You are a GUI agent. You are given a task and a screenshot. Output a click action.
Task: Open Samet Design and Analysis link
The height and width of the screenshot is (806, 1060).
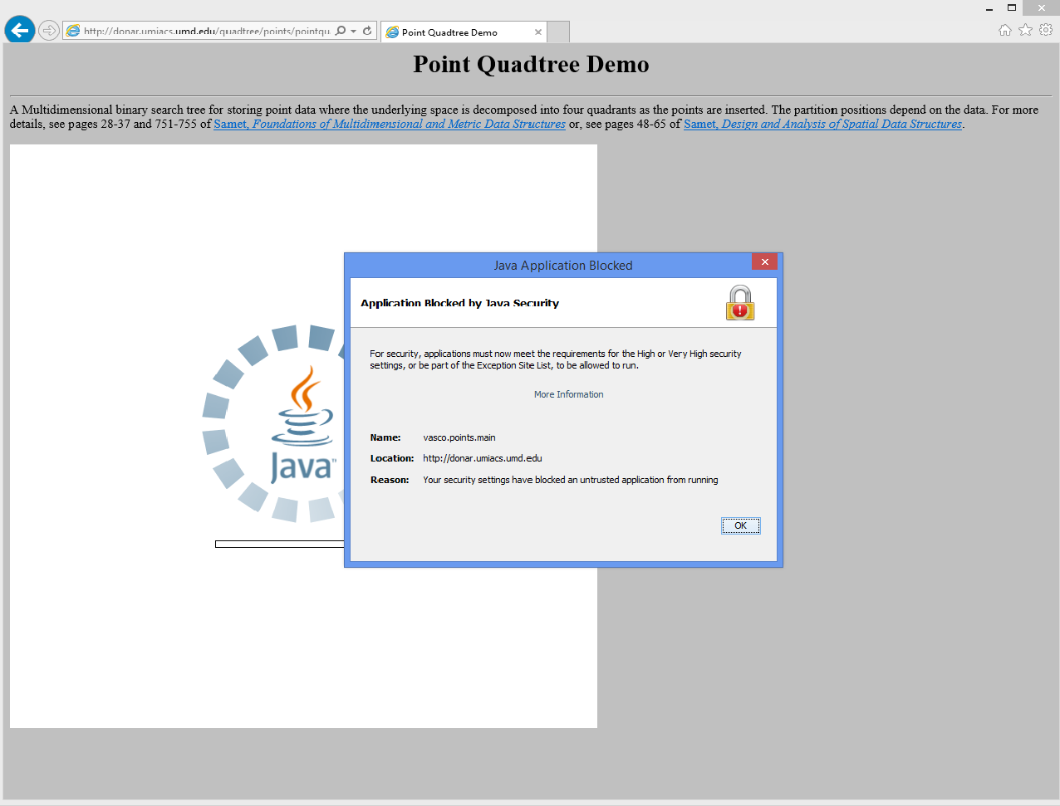(x=822, y=124)
